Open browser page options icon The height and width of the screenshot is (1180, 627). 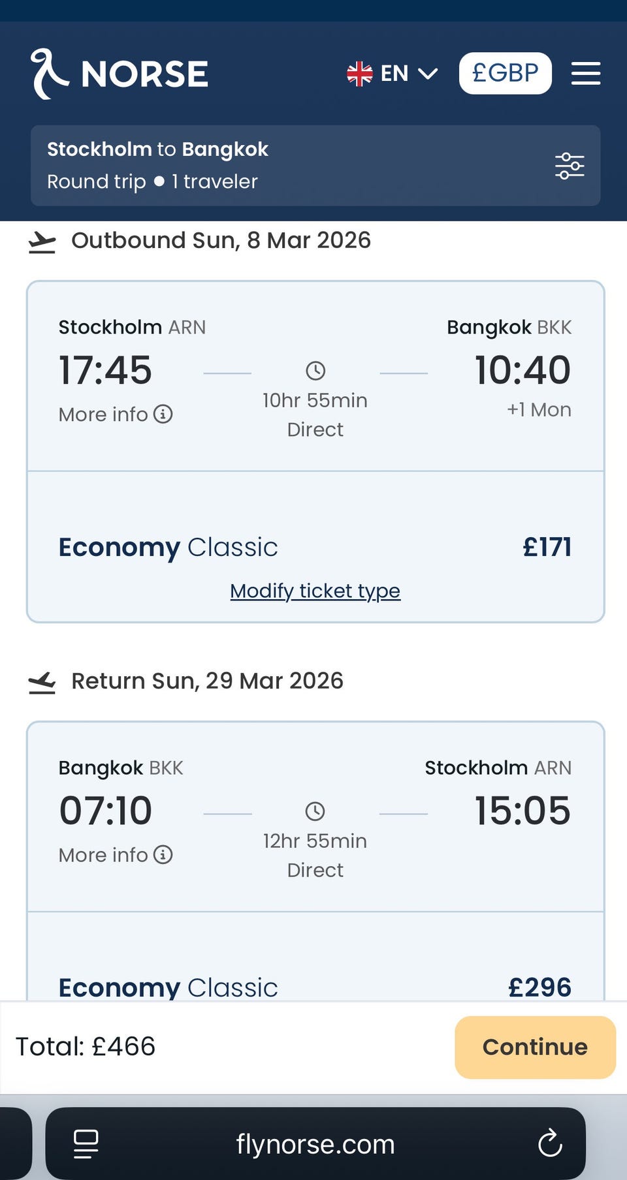click(x=86, y=1143)
